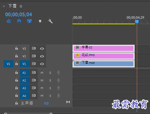
Task: Toggle nest sequences insert mode icon
Action: pyautogui.click(x=9, y=21)
